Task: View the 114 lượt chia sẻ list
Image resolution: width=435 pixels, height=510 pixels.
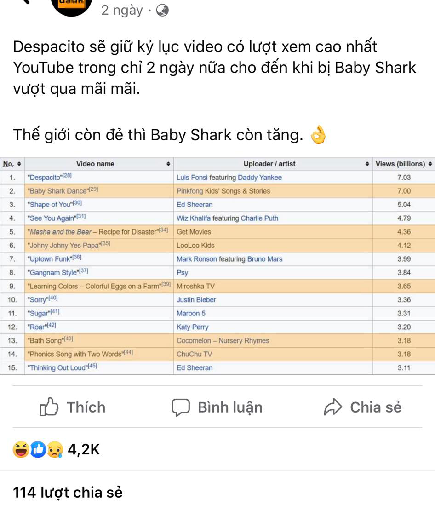Action: [68, 493]
